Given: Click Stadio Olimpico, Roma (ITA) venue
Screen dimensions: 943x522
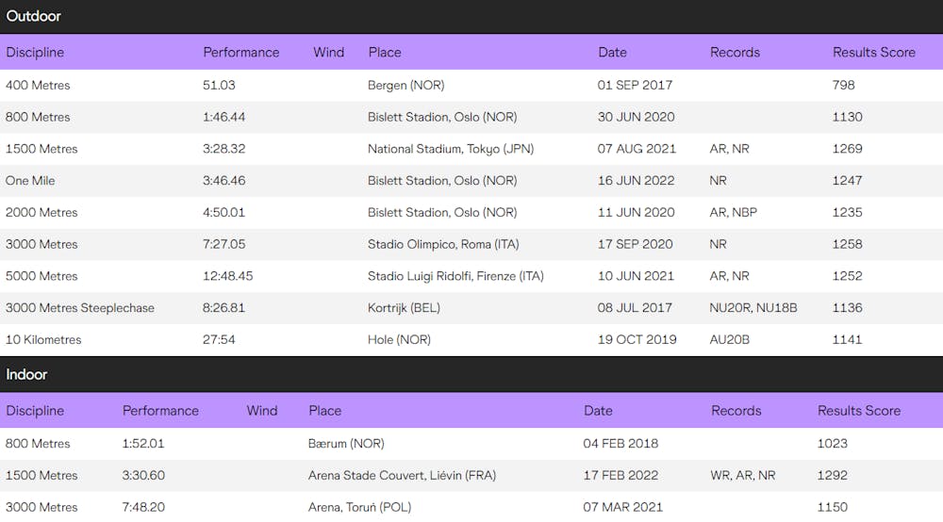Looking at the screenshot, I should tap(442, 244).
